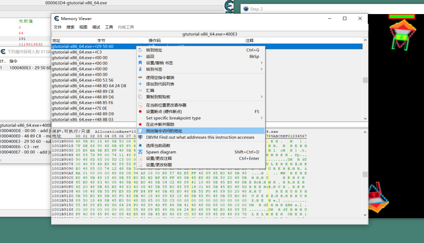Click the Spawn diagram grid icon
This screenshot has width=424, height=243.
click(x=140, y=152)
